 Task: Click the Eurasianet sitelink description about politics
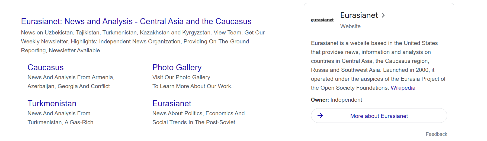198,118
